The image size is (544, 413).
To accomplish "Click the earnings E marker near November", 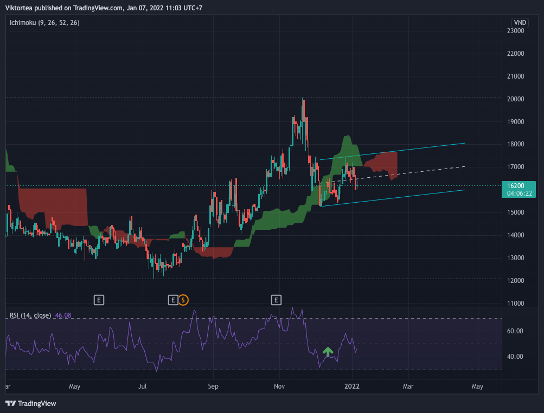I will click(x=276, y=300).
